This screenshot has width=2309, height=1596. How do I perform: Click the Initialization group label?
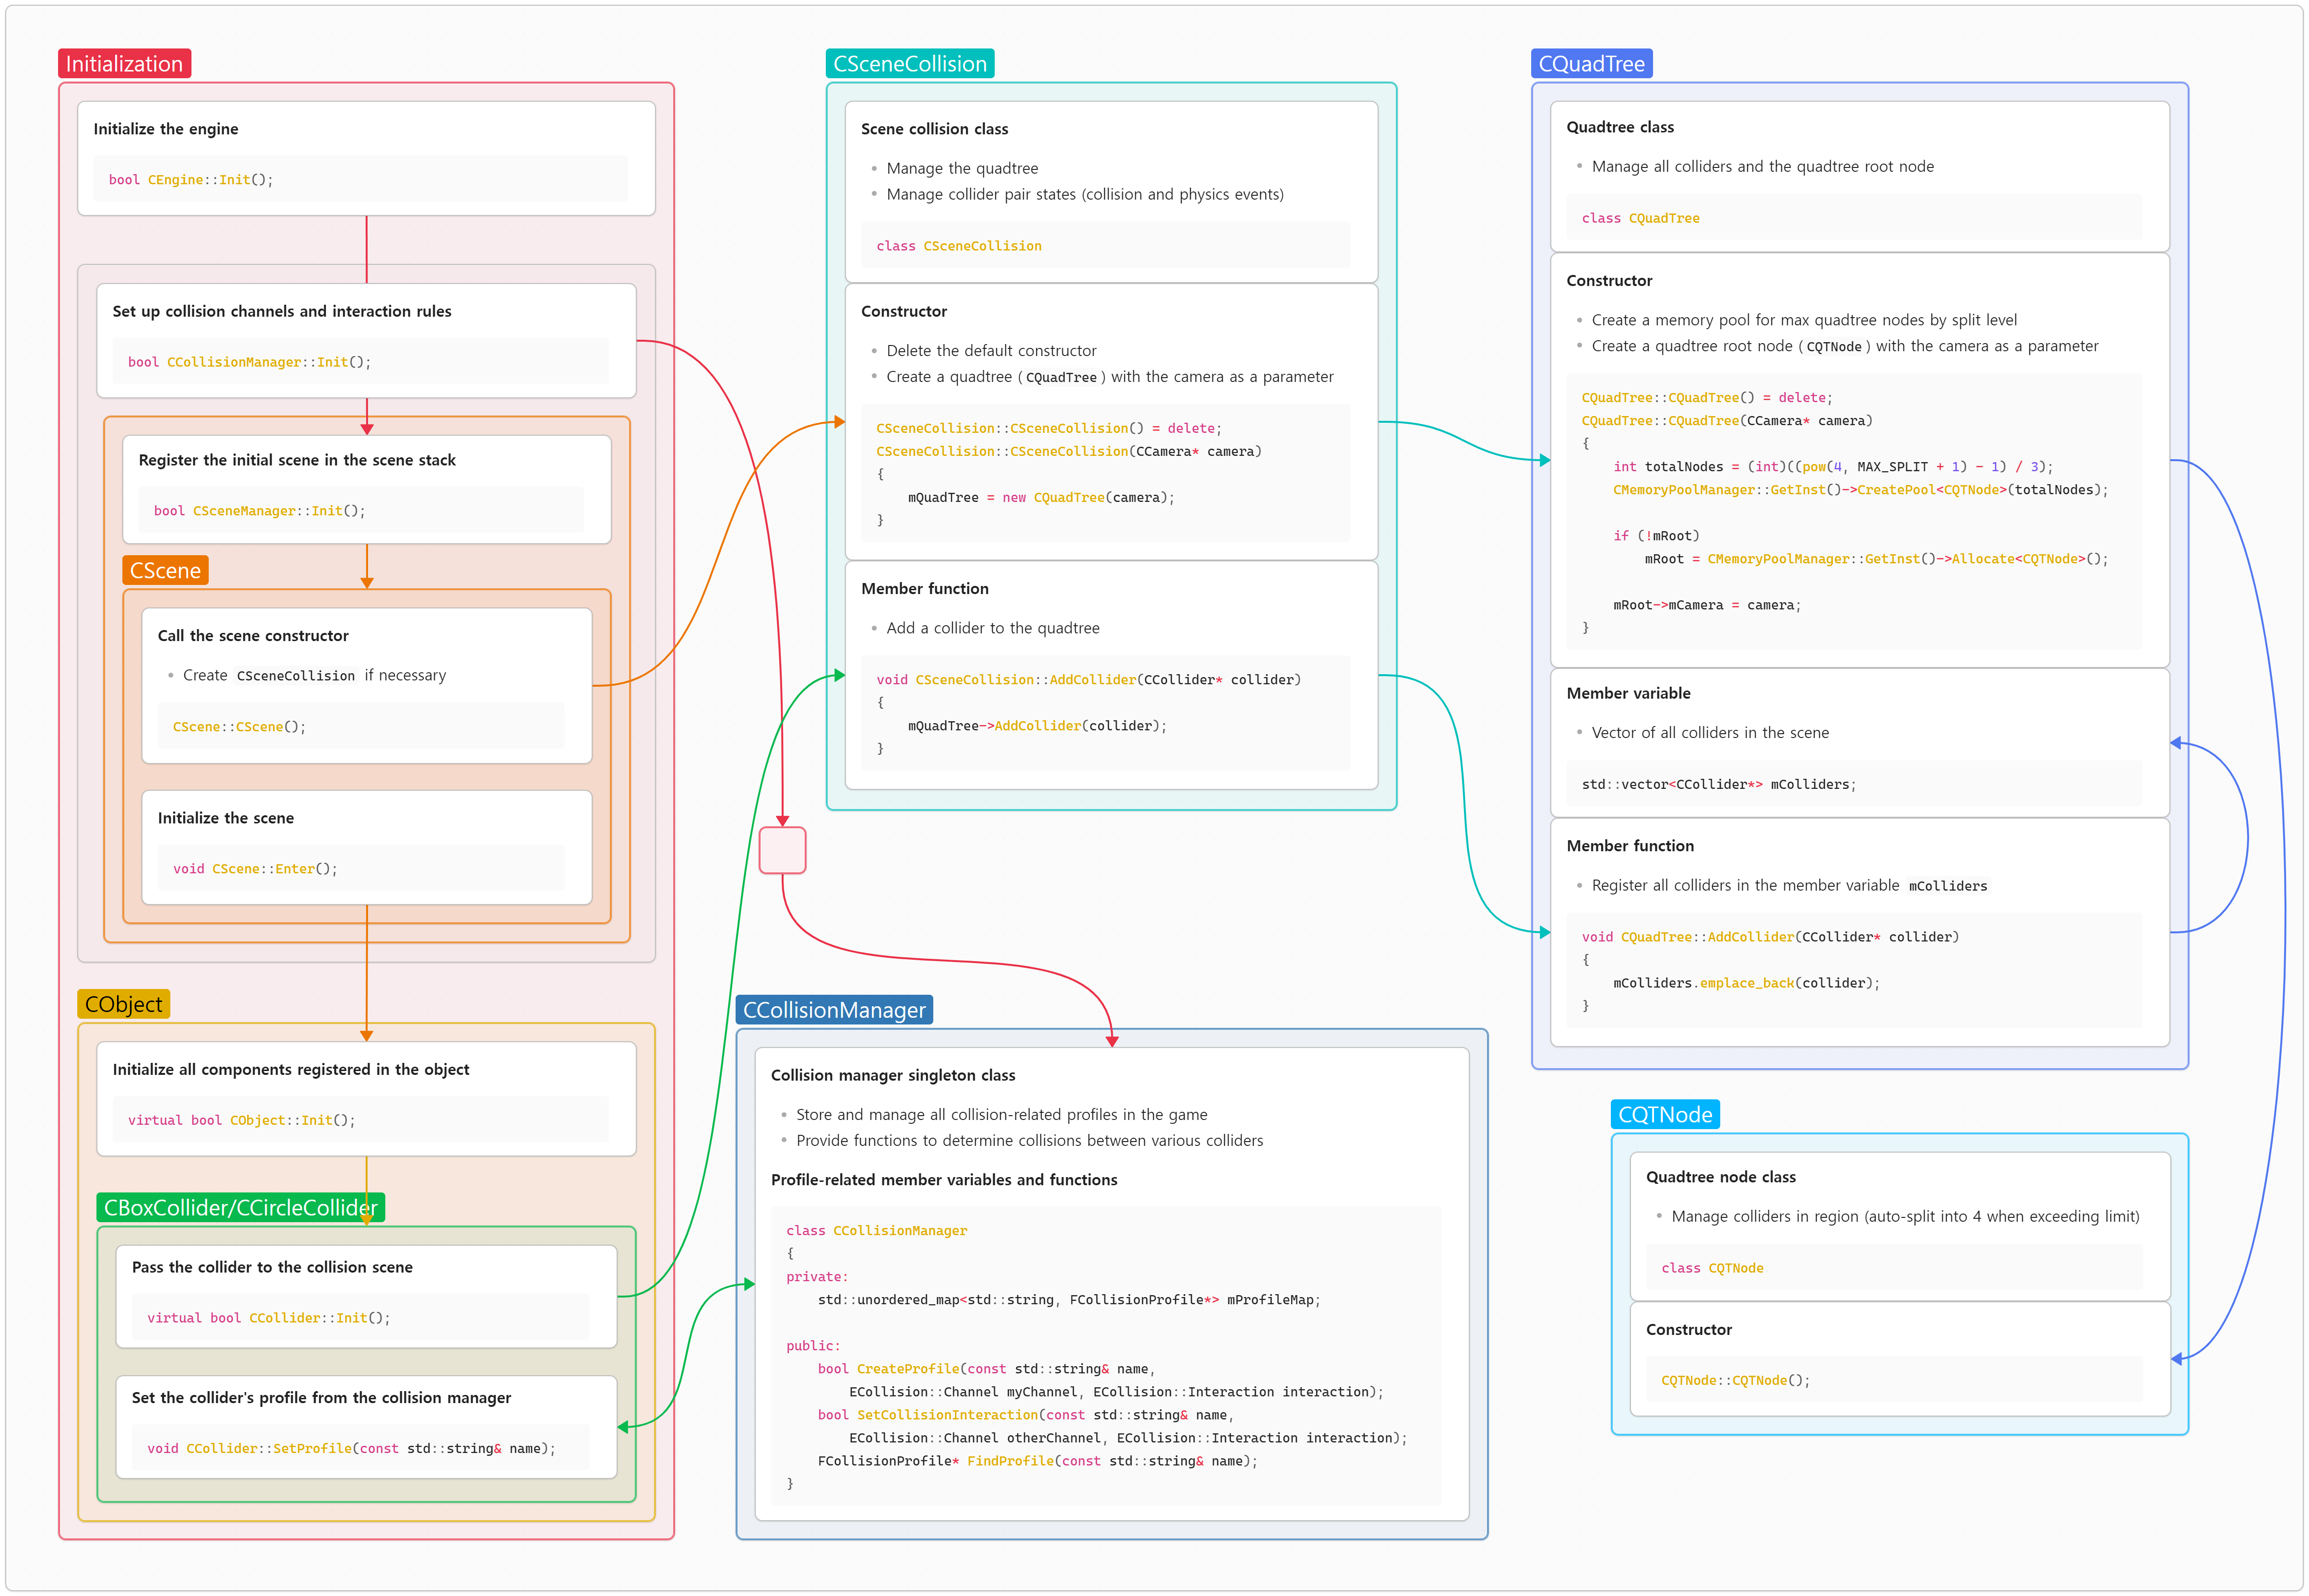pos(124,64)
